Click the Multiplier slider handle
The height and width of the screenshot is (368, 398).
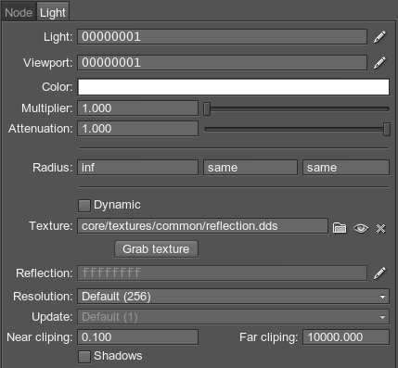point(207,108)
